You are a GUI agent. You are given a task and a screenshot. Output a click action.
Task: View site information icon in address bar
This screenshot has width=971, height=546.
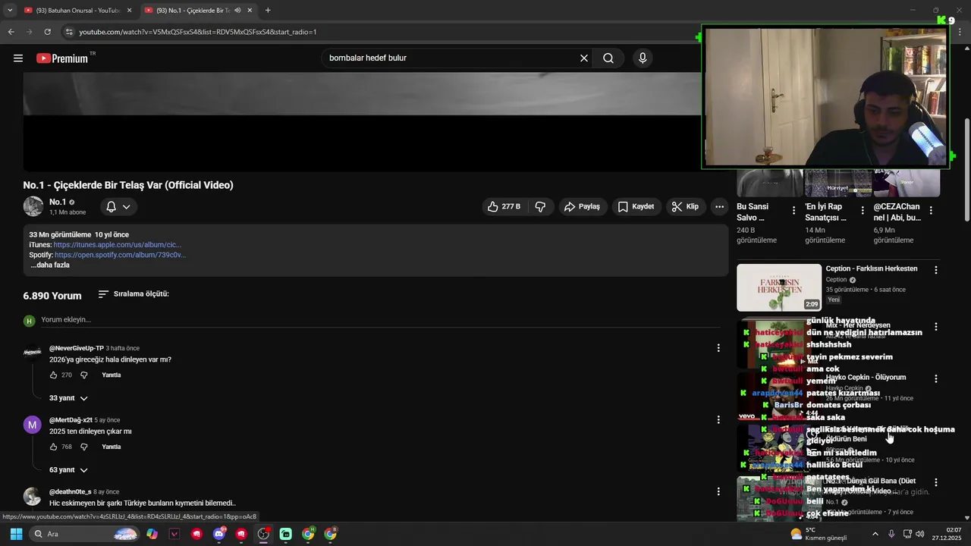click(x=69, y=32)
